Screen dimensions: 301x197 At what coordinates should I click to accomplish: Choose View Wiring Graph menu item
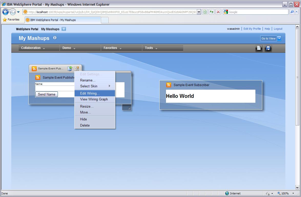pyautogui.click(x=95, y=99)
